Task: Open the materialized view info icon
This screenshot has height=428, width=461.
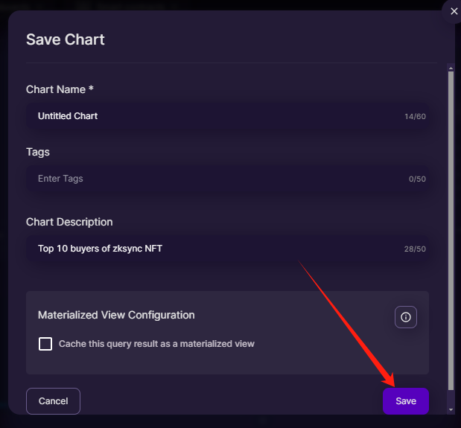Action: click(405, 317)
